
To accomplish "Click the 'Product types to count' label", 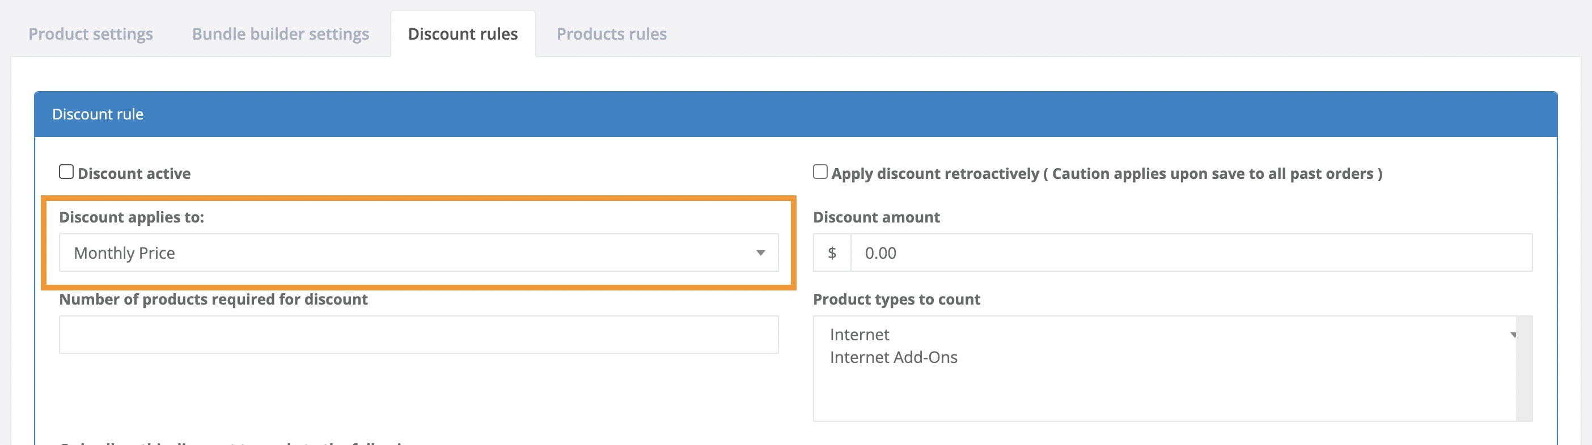I will point(896,299).
